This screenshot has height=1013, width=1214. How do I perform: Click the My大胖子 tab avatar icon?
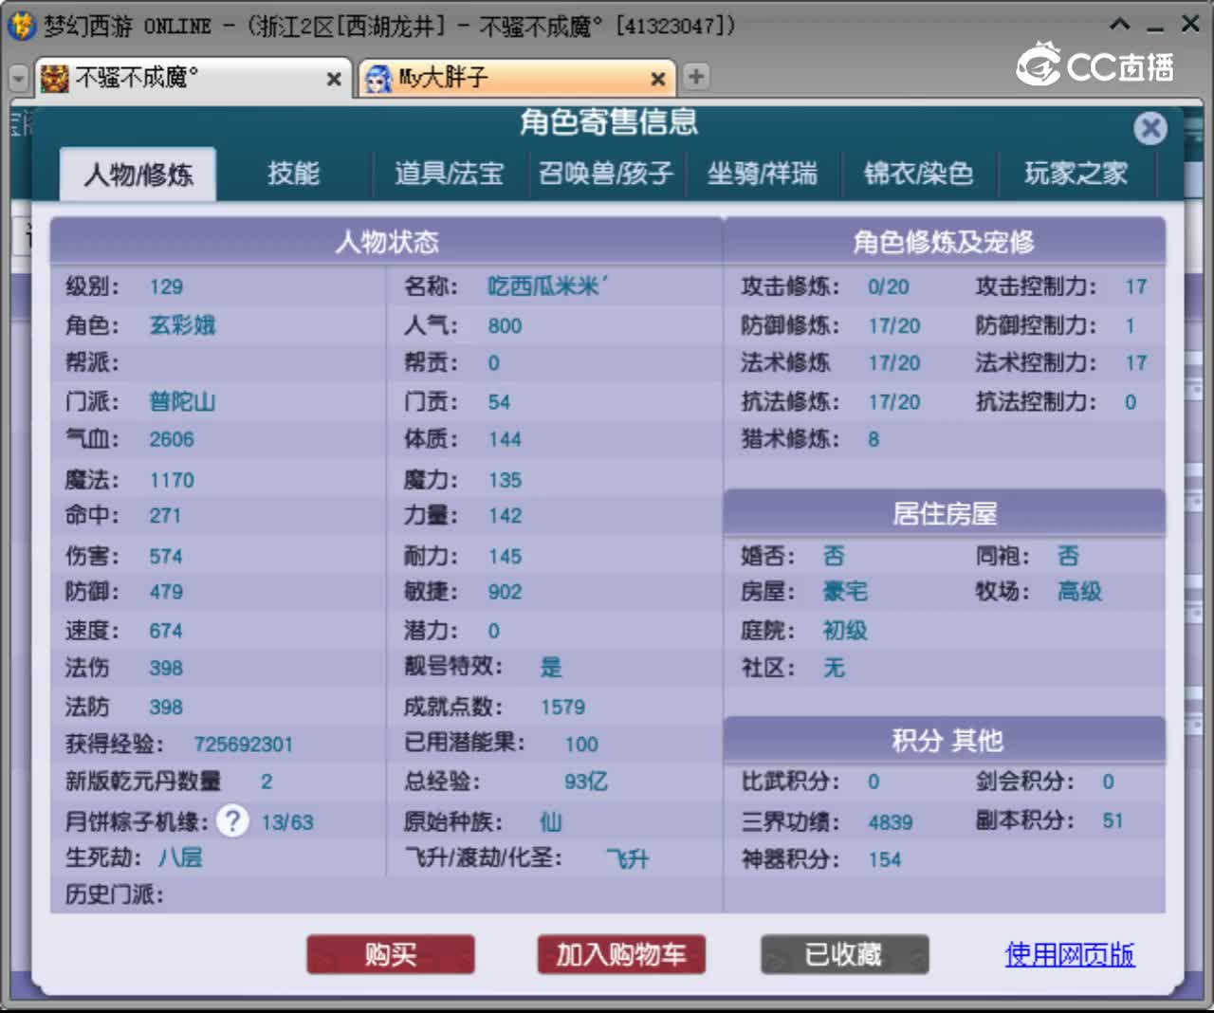click(378, 79)
